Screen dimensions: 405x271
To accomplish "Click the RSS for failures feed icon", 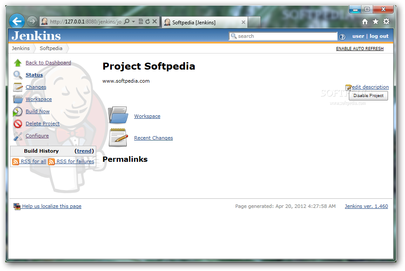I will click(x=51, y=161).
